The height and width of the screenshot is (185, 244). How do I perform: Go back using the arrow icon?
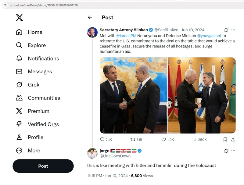coord(90,17)
